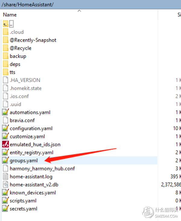Click the customize.yaml file icon
Image resolution: width=181 pixels, height=221 pixels.
click(x=5, y=136)
